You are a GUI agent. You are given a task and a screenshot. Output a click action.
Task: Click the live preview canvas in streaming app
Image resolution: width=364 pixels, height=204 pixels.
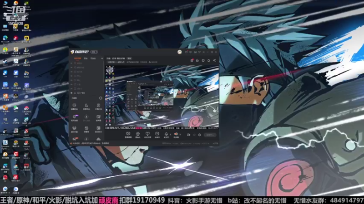tap(162, 97)
